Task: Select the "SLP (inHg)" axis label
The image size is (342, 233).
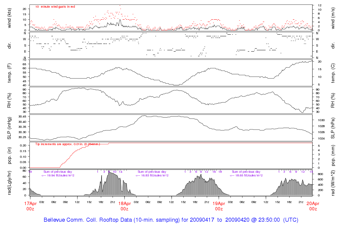Action: coord(9,128)
